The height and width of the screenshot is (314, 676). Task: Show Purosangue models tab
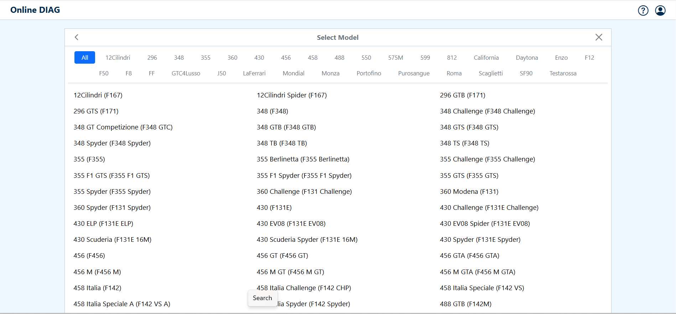pos(414,73)
